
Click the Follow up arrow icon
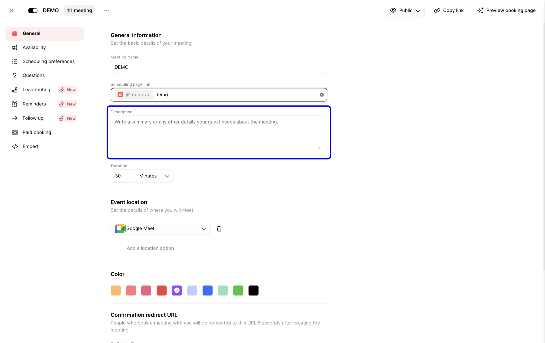click(x=15, y=118)
